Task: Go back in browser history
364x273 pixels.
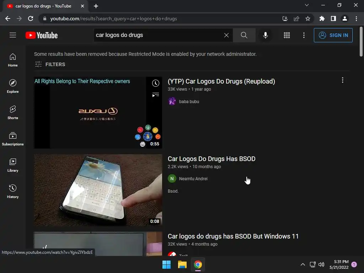Action: point(8,18)
